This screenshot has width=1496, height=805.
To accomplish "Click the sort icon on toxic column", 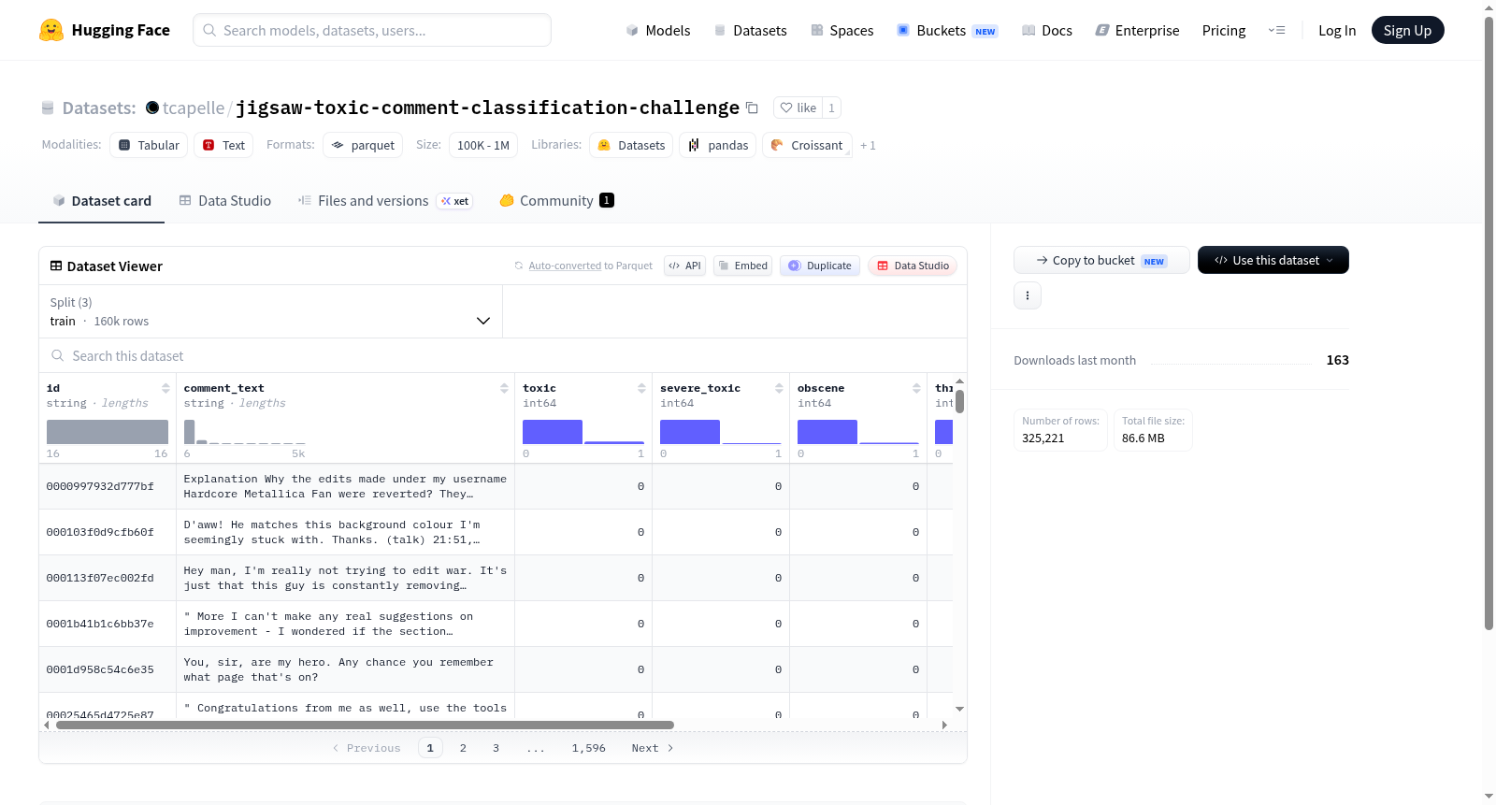I will pyautogui.click(x=641, y=388).
